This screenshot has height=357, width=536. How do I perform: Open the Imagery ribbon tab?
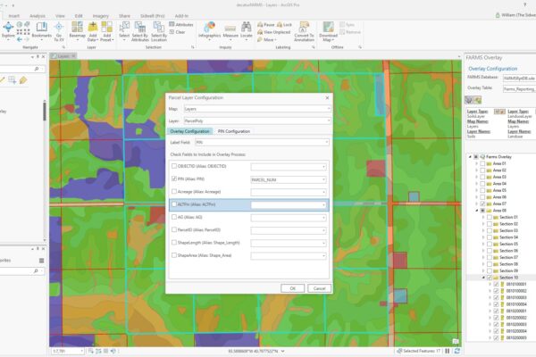point(100,16)
